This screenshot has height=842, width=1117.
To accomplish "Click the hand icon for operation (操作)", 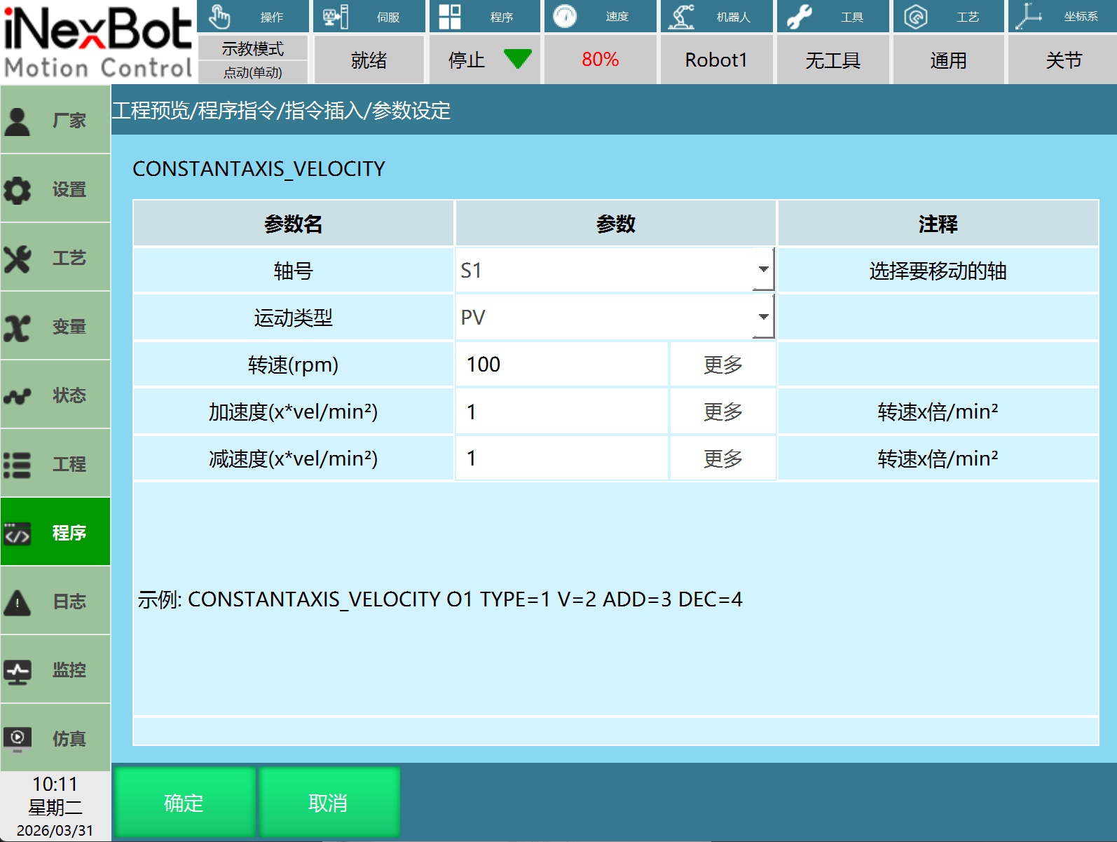I will [x=220, y=17].
